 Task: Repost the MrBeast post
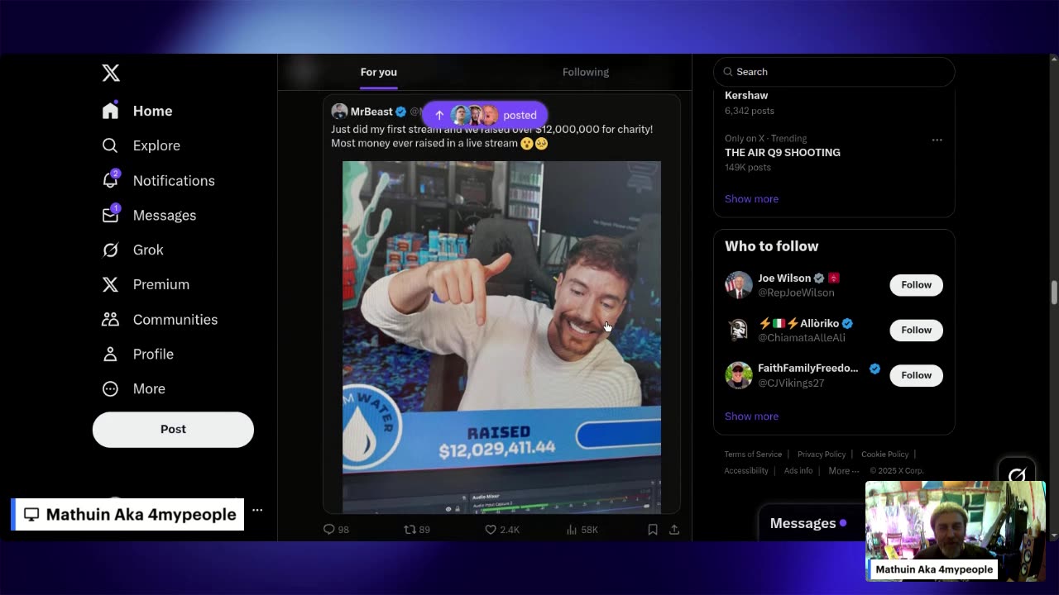pos(416,529)
